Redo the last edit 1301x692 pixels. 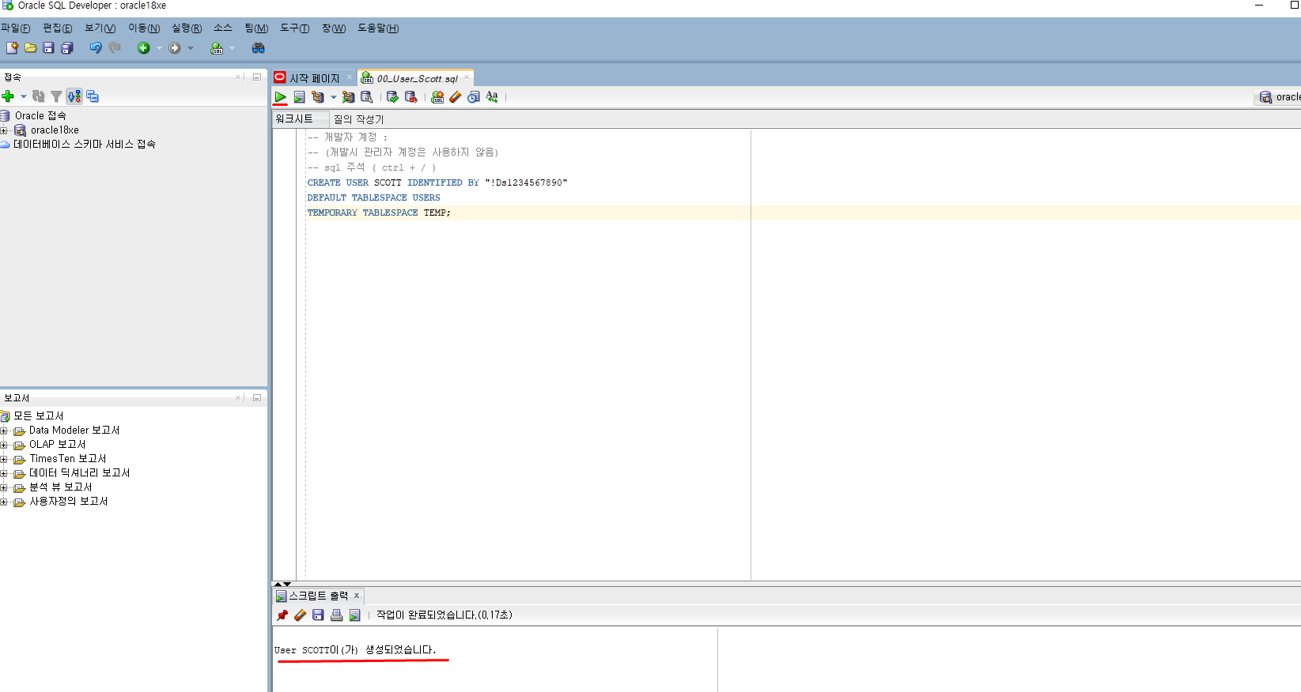pyautogui.click(x=115, y=48)
